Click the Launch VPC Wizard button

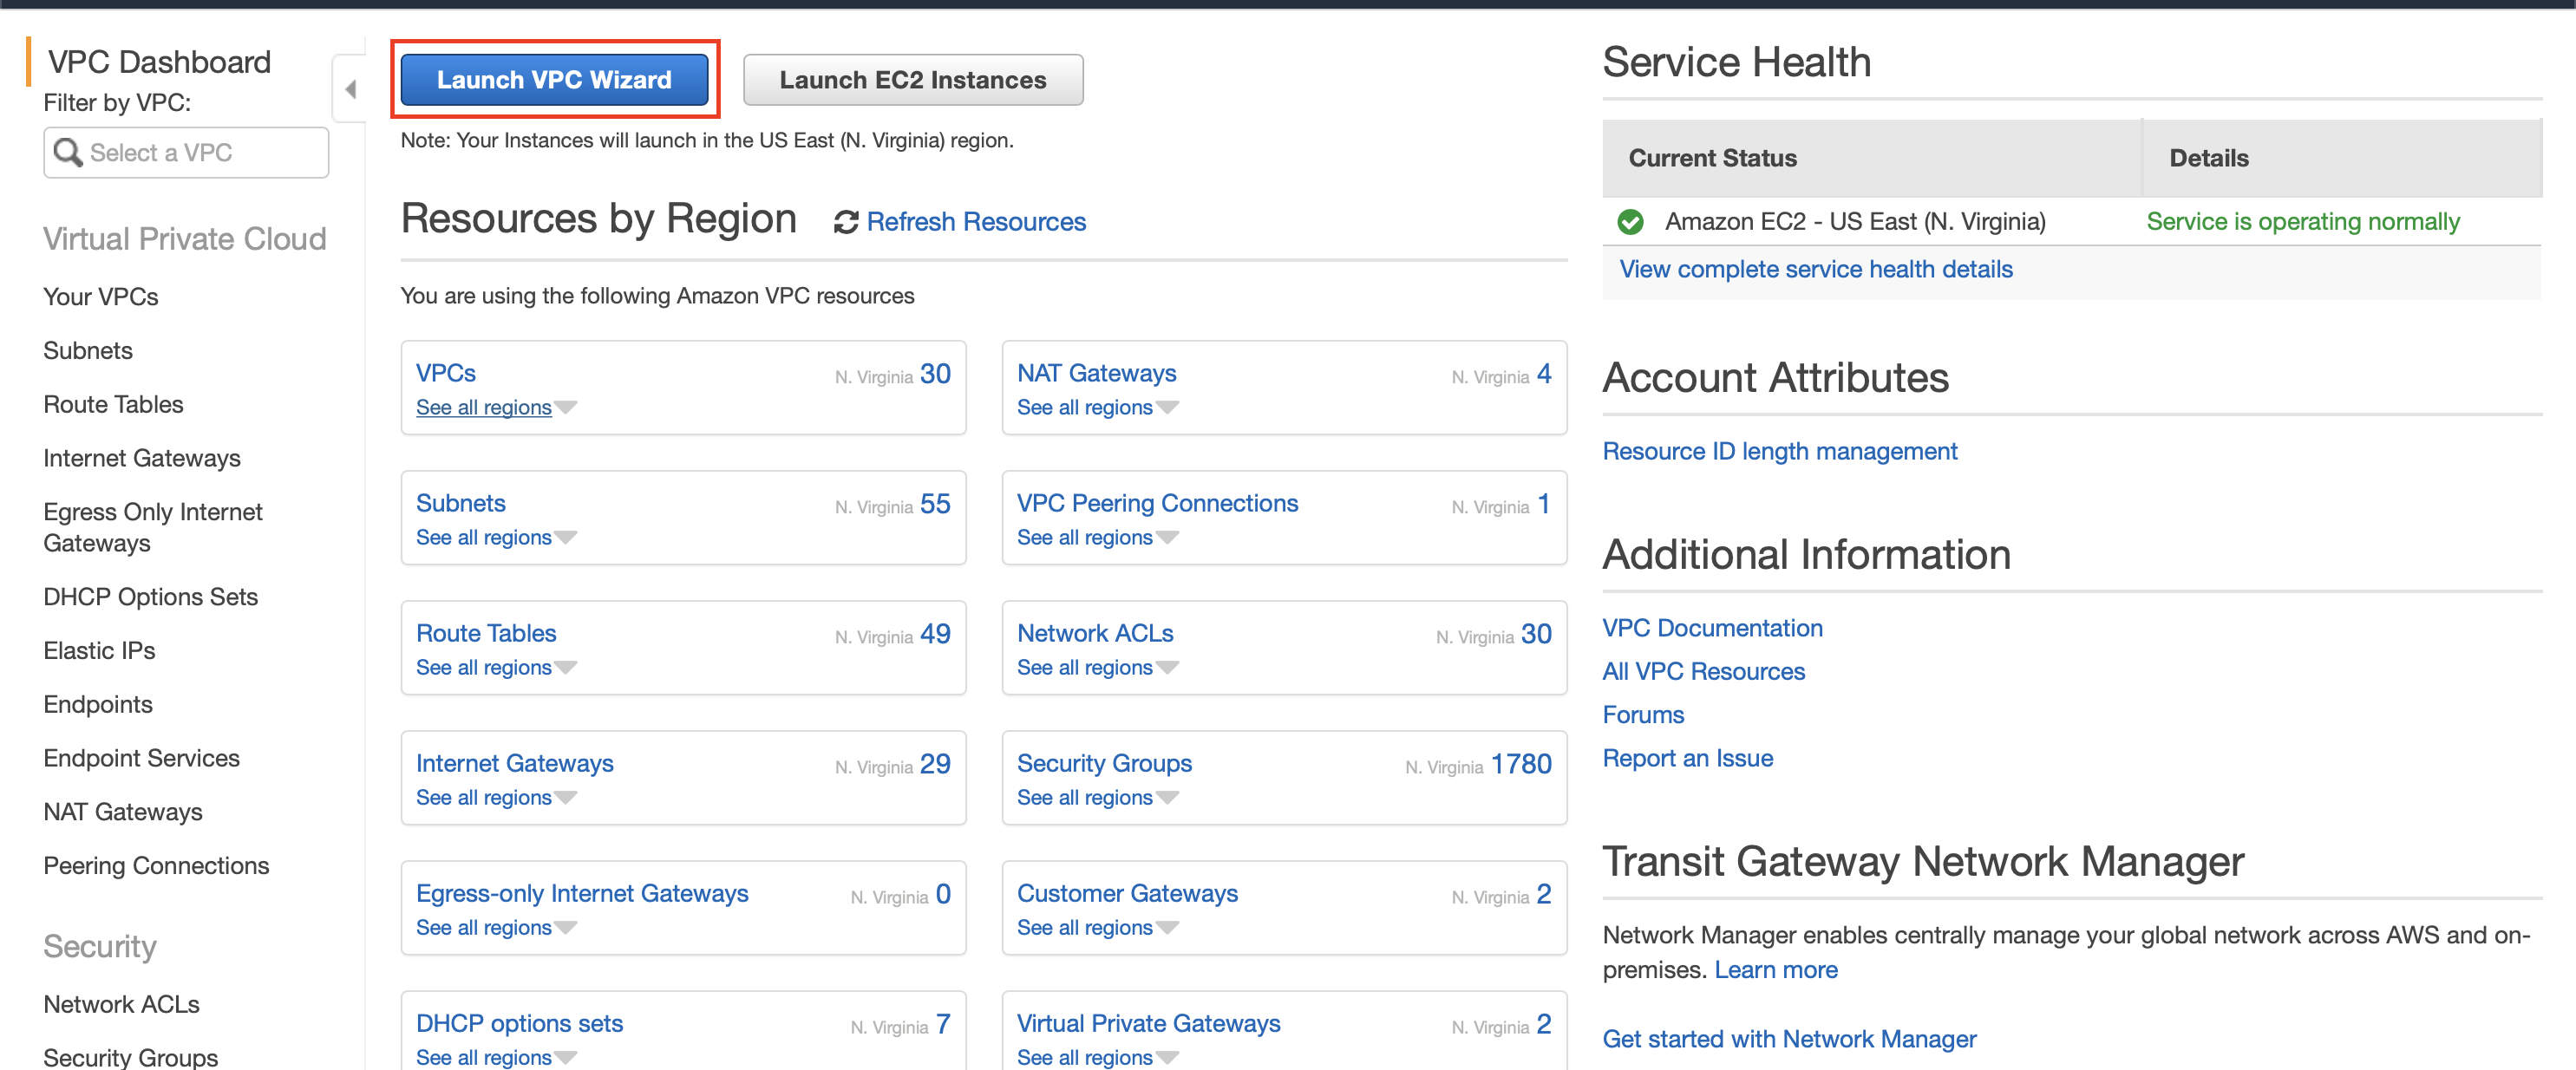[x=554, y=80]
